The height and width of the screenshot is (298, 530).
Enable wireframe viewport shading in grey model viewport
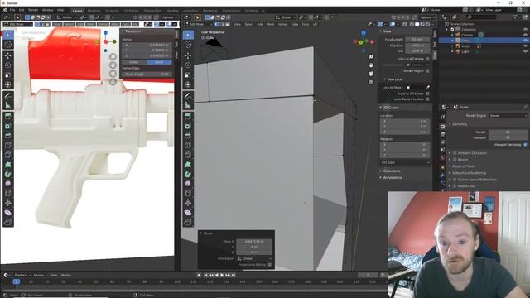(x=412, y=24)
